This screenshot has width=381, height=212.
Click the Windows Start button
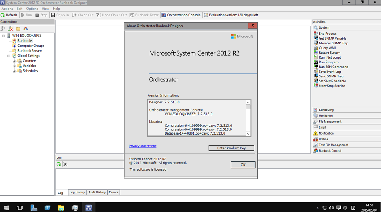click(x=7, y=208)
